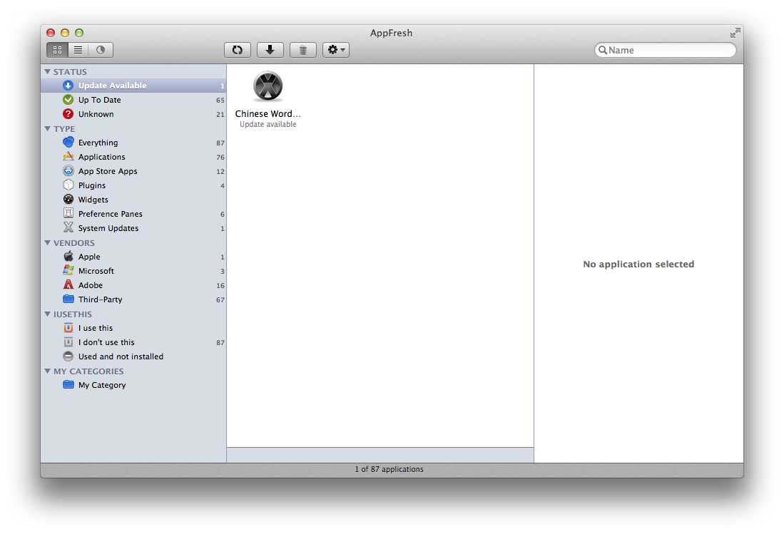Filter by Preference Panes
The width and height of the screenshot is (784, 534).
point(133,214)
